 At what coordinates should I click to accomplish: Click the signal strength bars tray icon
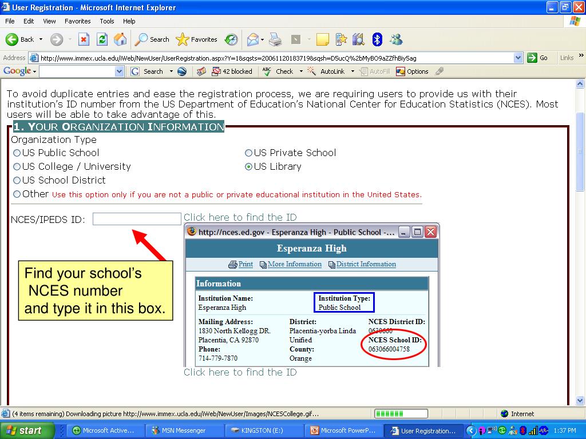click(533, 430)
